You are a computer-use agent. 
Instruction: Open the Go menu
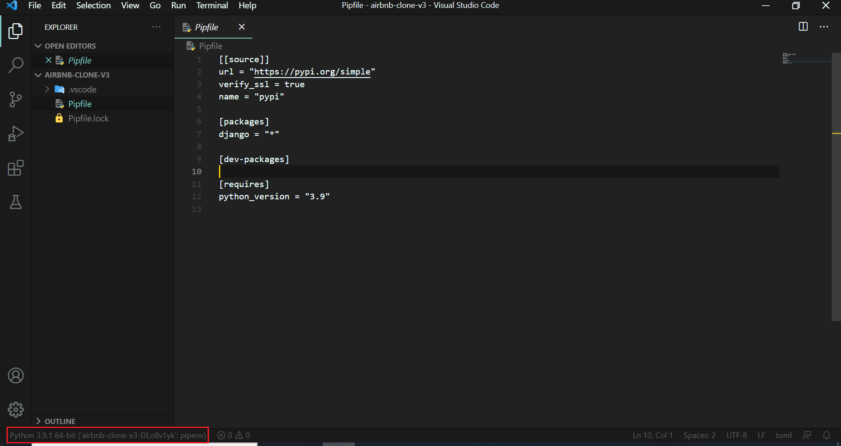point(155,5)
